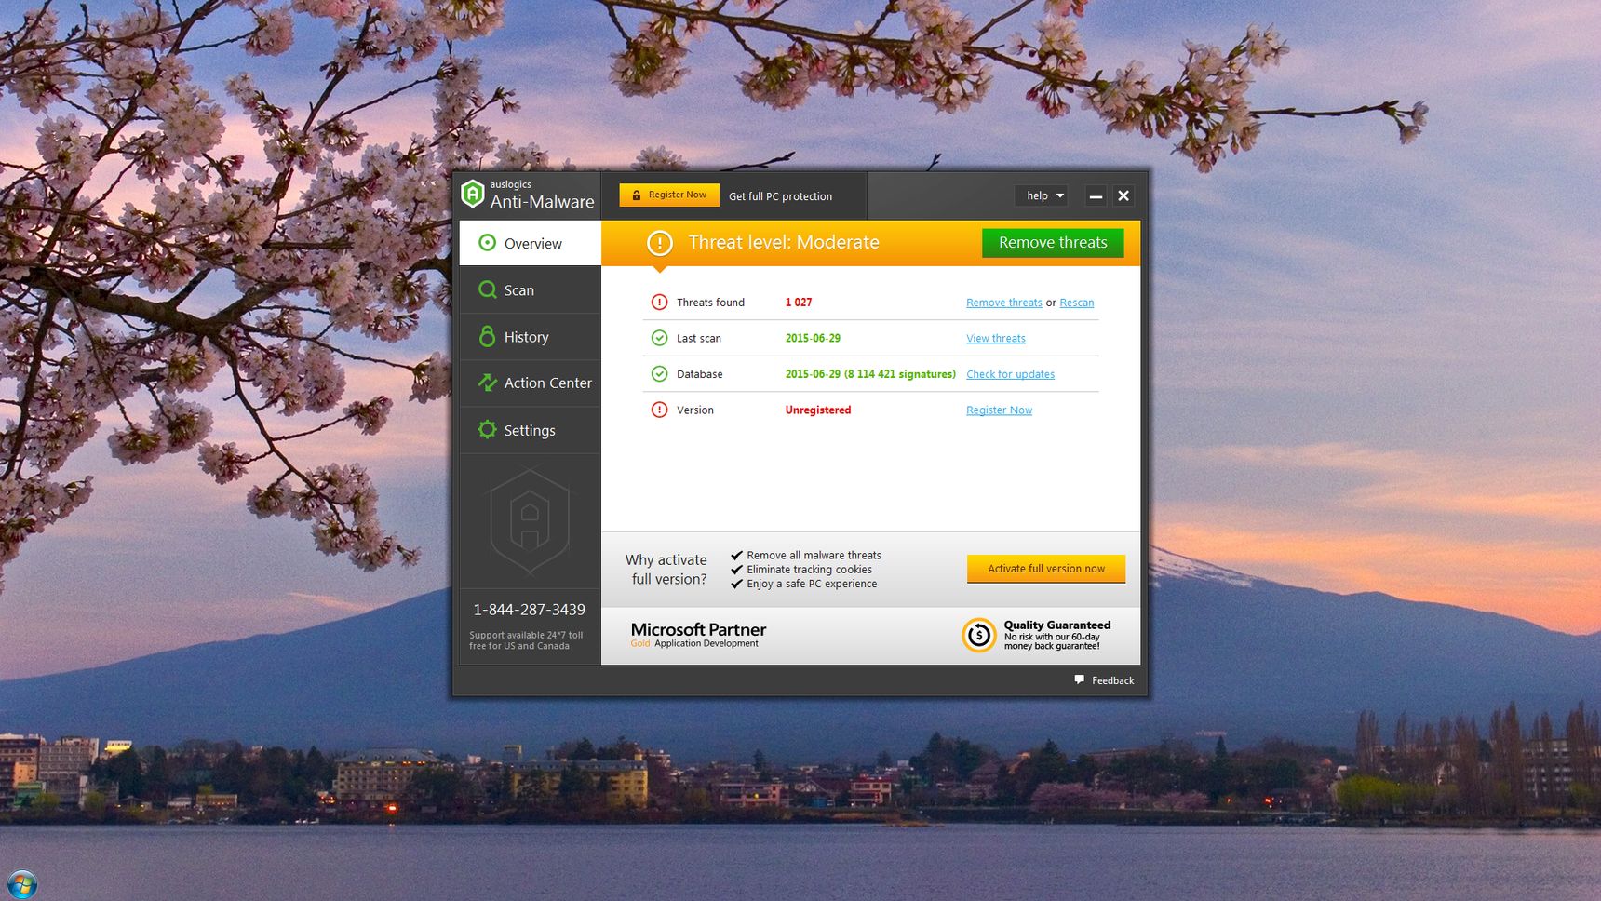Click the money-back guarantee dollar icon

tap(979, 636)
